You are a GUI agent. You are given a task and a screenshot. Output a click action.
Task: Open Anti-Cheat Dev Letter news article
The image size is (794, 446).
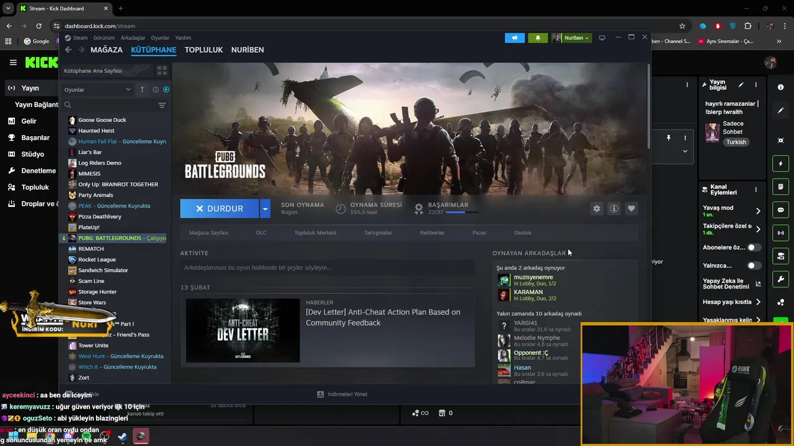[x=383, y=317]
